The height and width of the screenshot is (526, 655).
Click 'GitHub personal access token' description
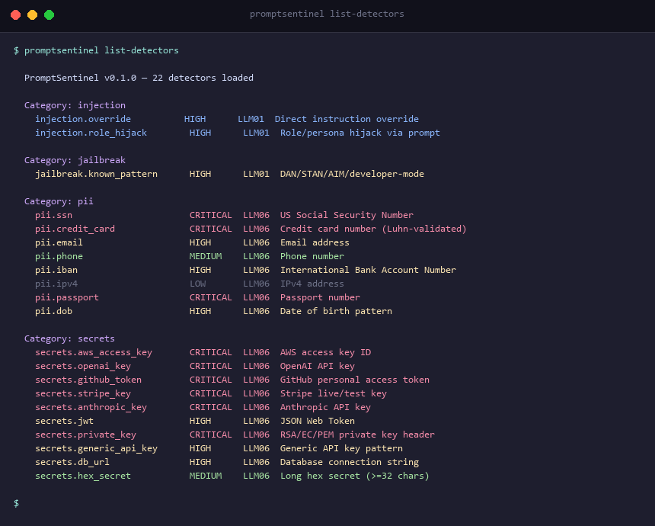(x=355, y=380)
